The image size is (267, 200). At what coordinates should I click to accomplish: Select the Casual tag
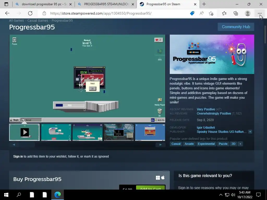176,144
